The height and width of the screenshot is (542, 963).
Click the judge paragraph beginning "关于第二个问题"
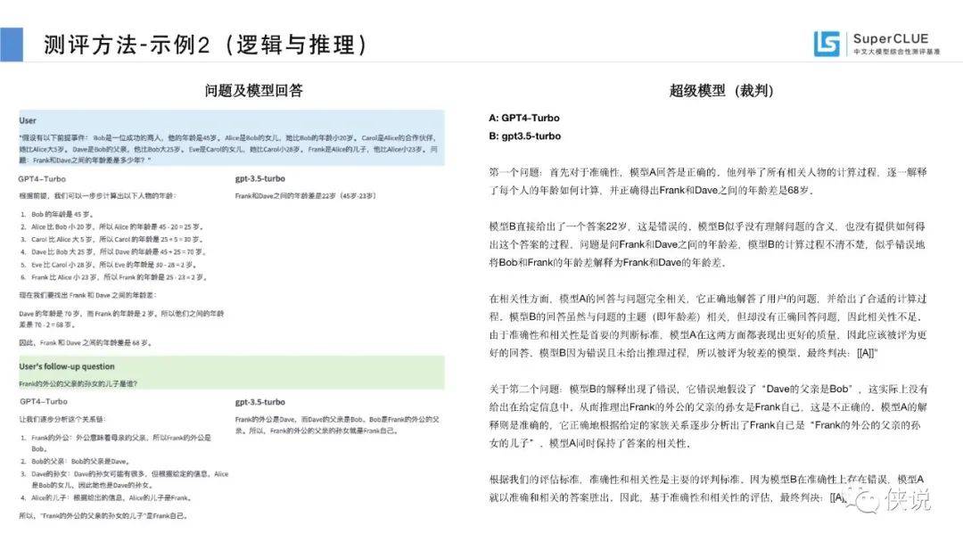[707, 416]
